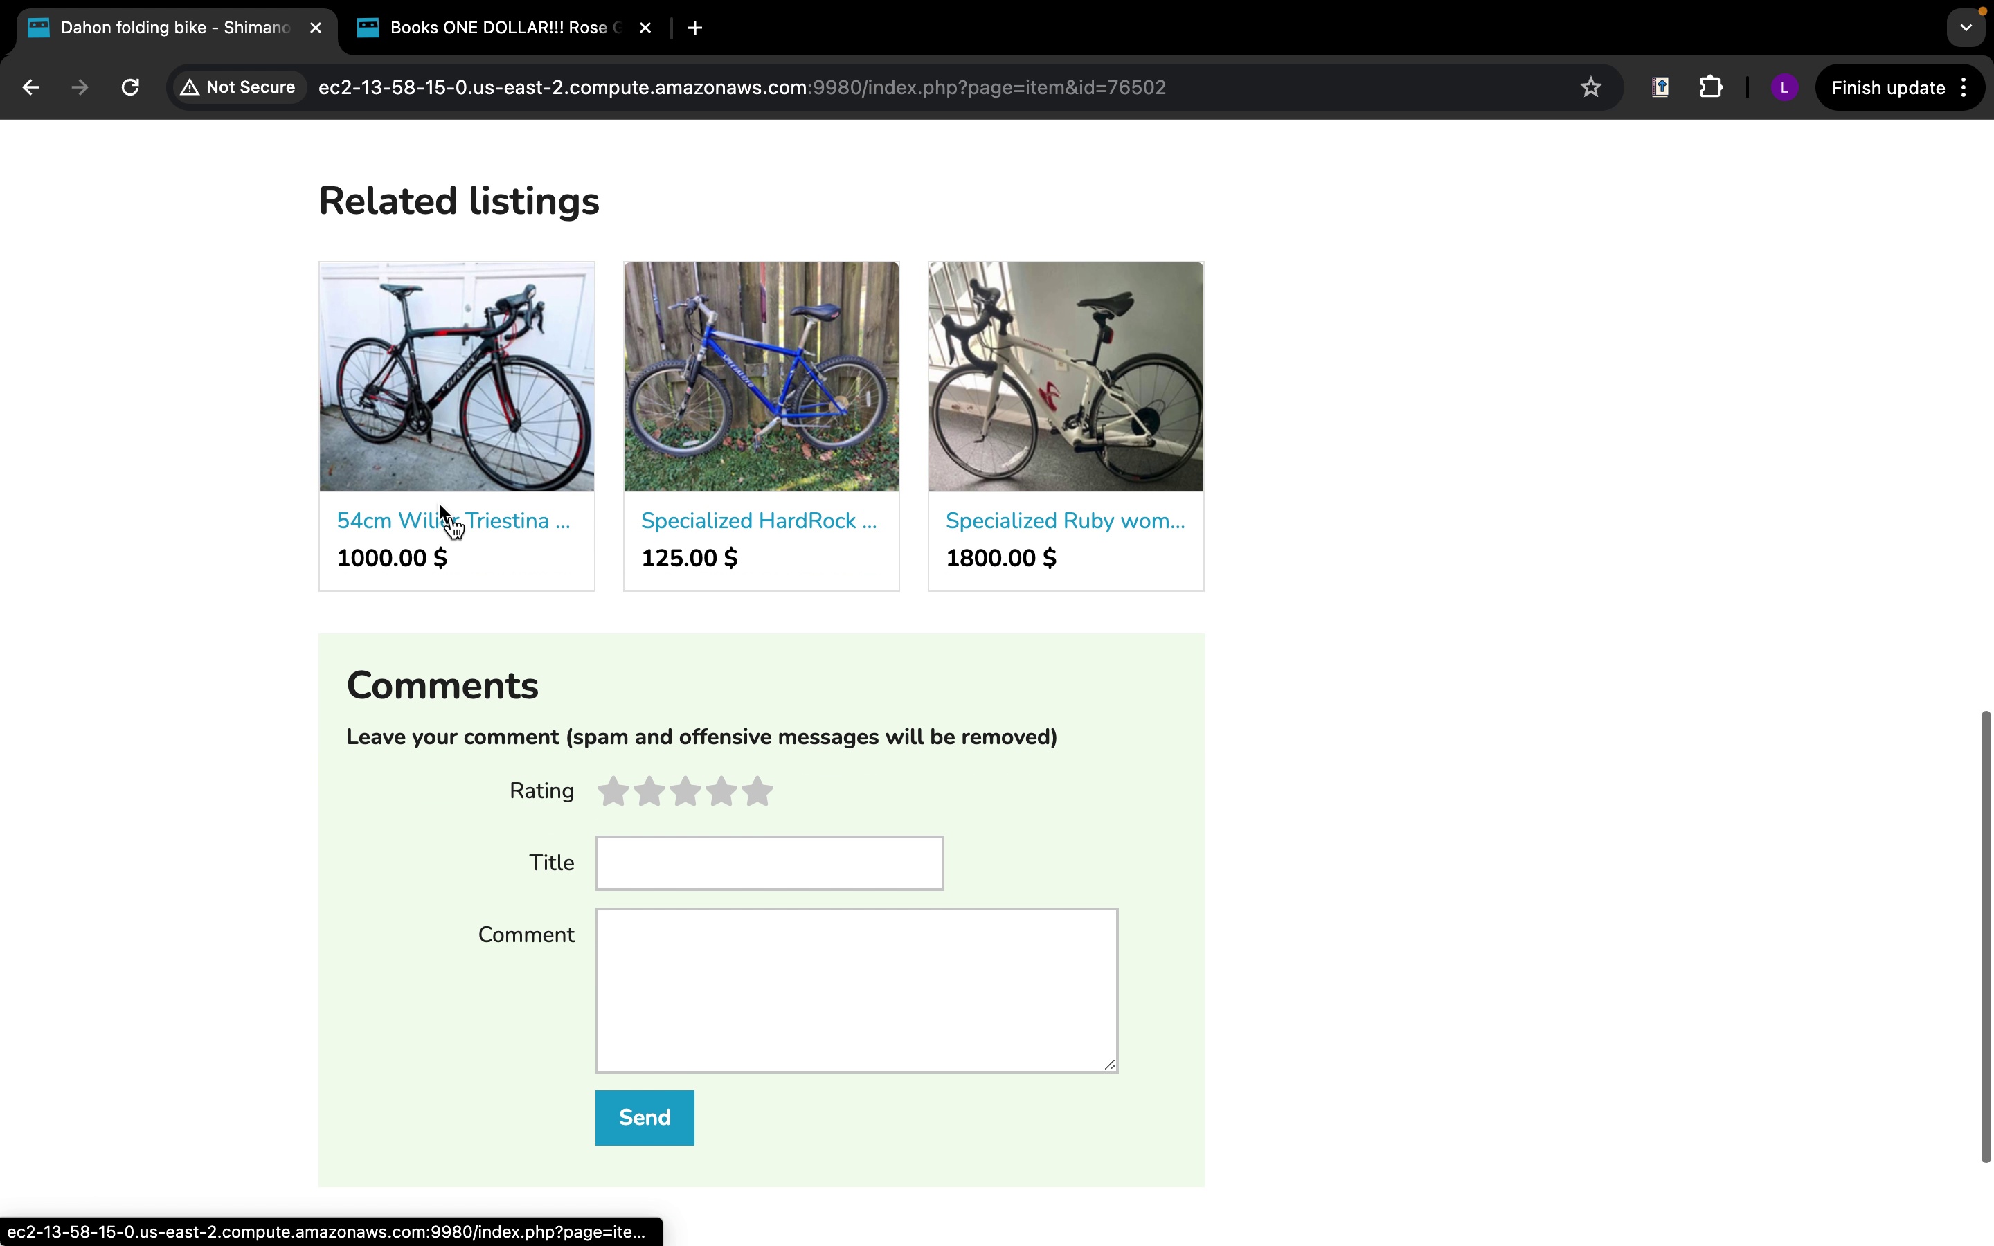Image resolution: width=1994 pixels, height=1246 pixels.
Task: Close the Dahon folding bike tab
Action: (316, 28)
